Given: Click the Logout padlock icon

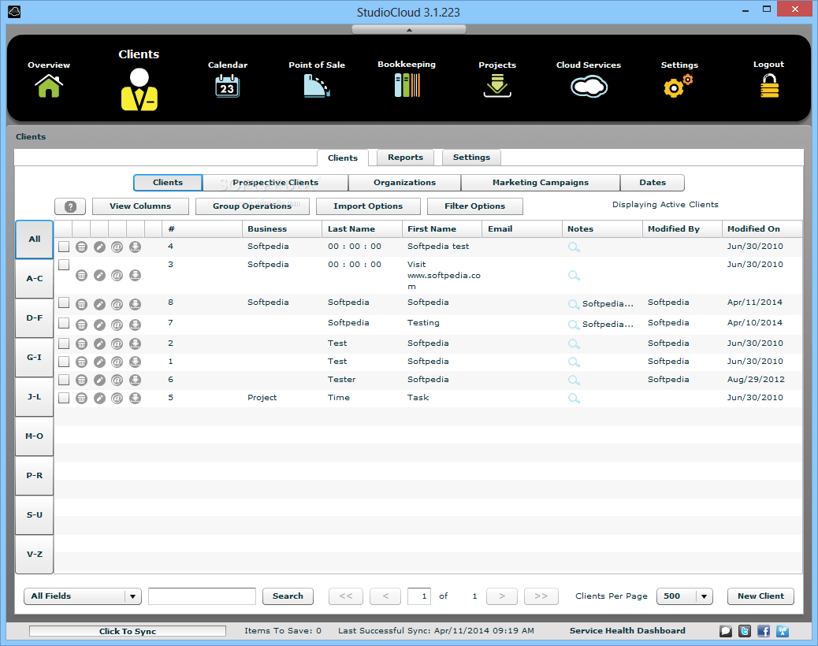Looking at the screenshot, I should (x=769, y=86).
